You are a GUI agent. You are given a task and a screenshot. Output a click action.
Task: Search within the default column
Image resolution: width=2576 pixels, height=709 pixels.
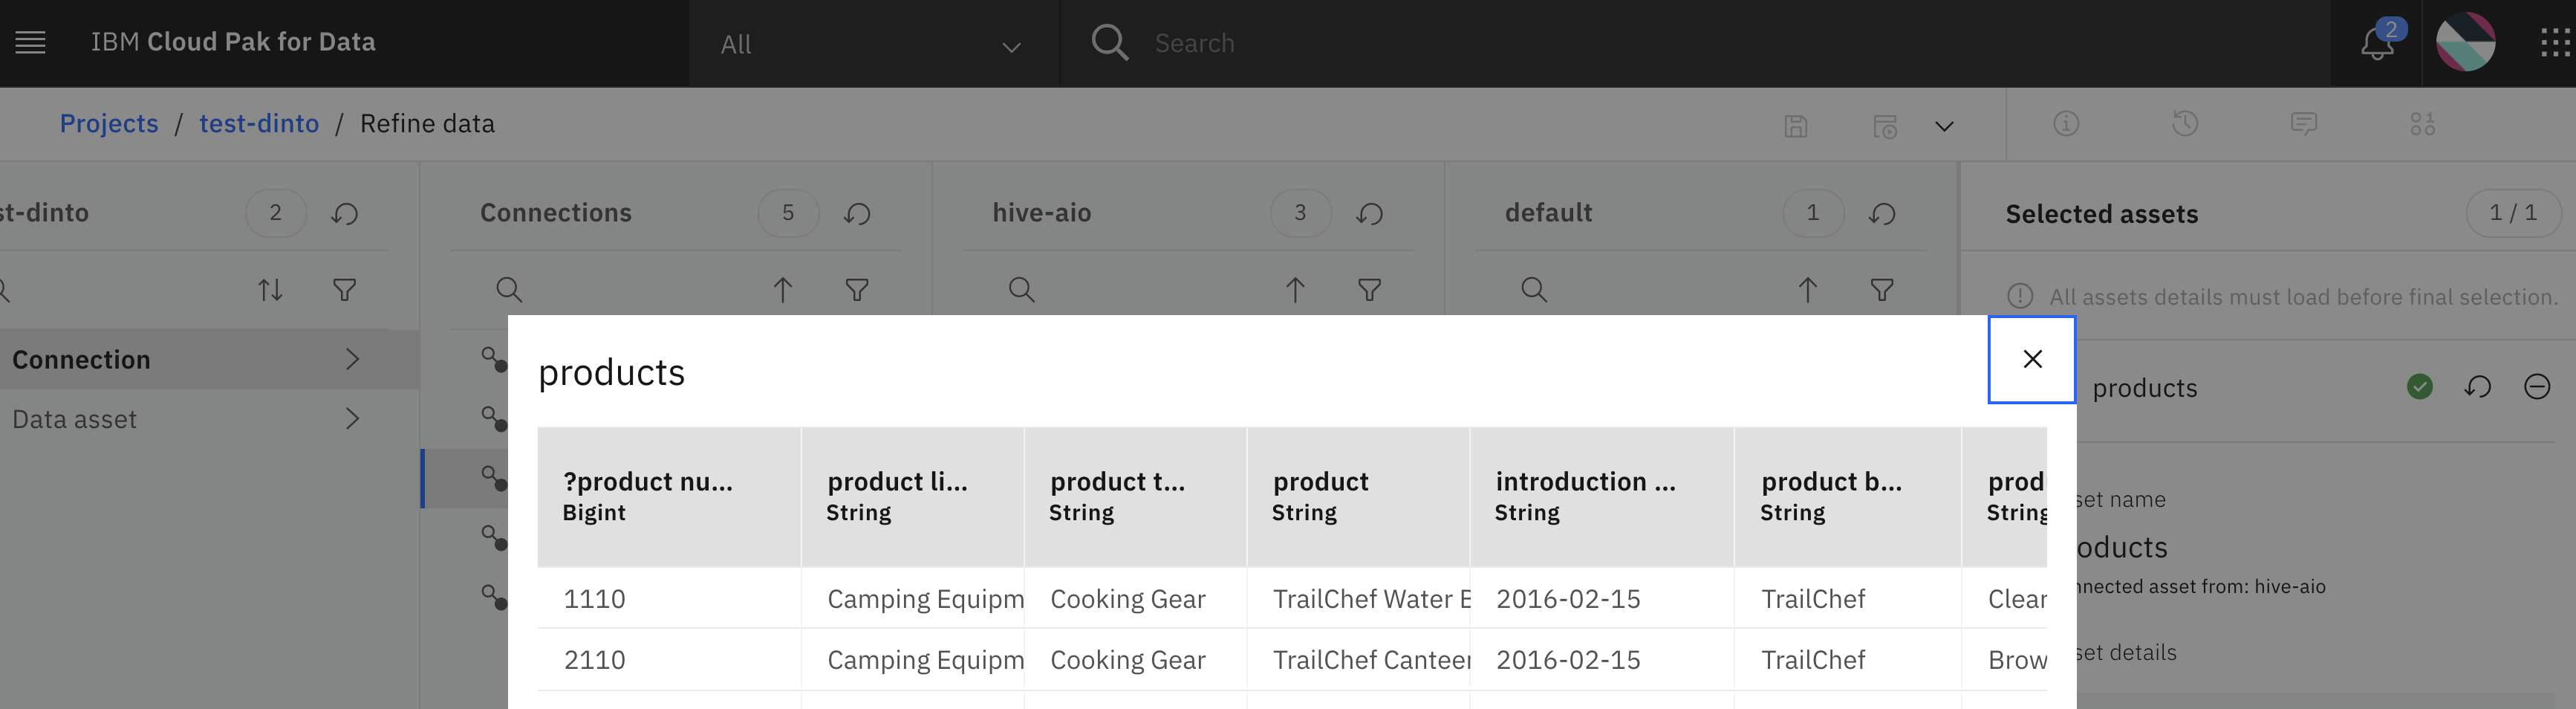(1534, 290)
